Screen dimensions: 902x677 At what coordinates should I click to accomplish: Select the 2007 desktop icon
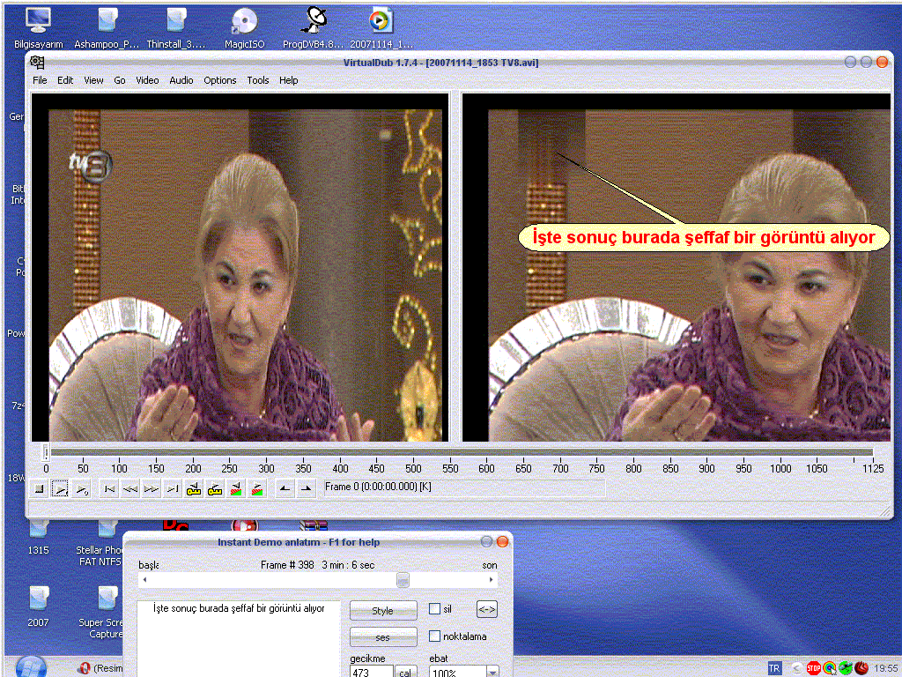click(39, 606)
